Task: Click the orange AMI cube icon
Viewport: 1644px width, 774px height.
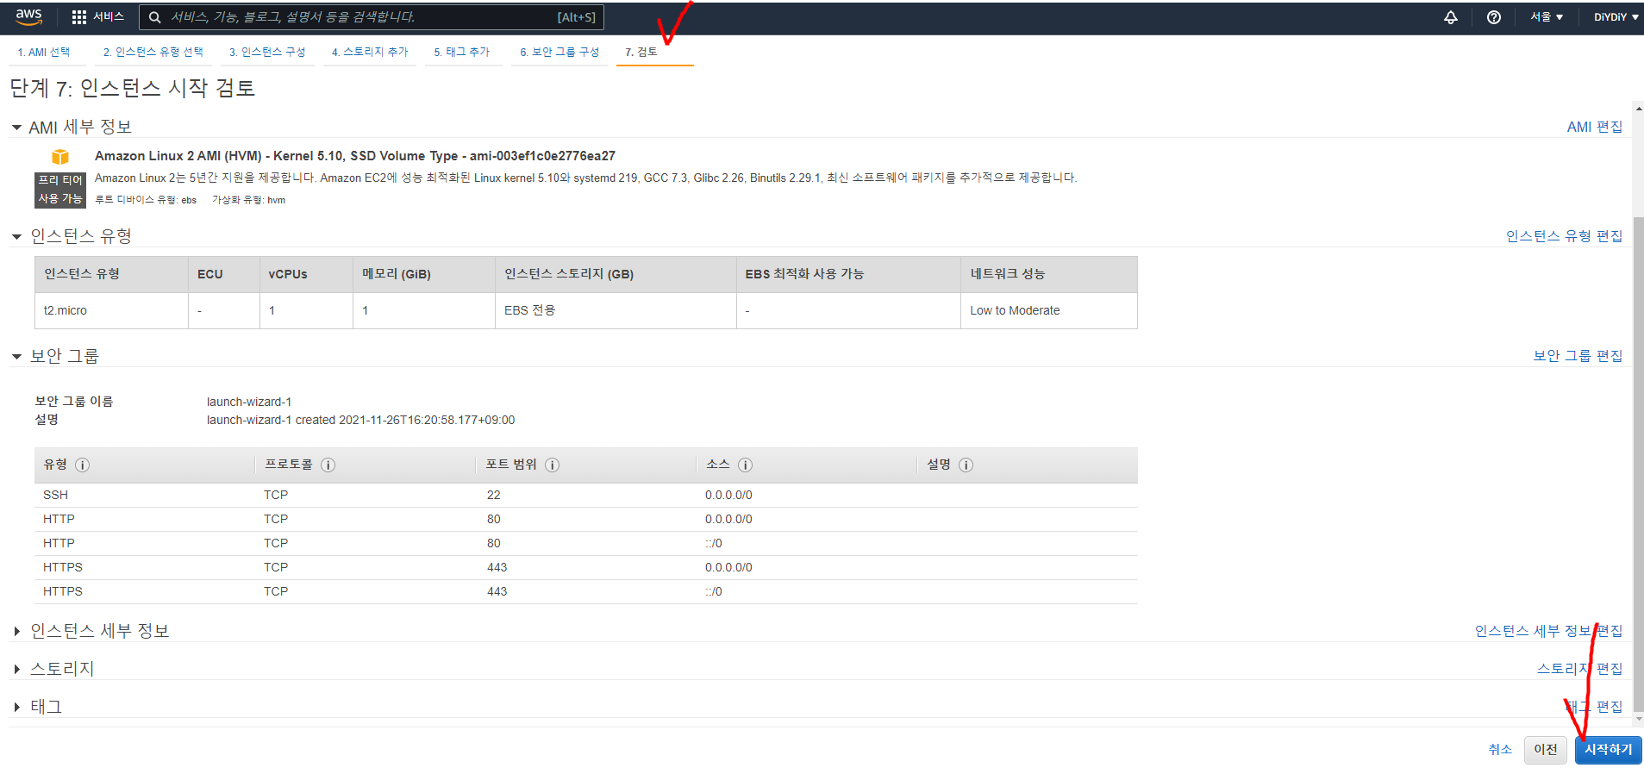Action: tap(60, 157)
